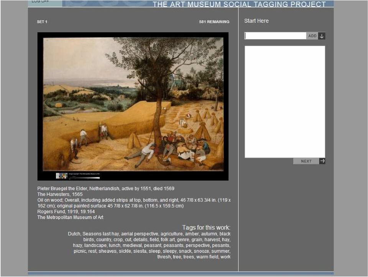Click the tag 'lunch'

click(114, 245)
